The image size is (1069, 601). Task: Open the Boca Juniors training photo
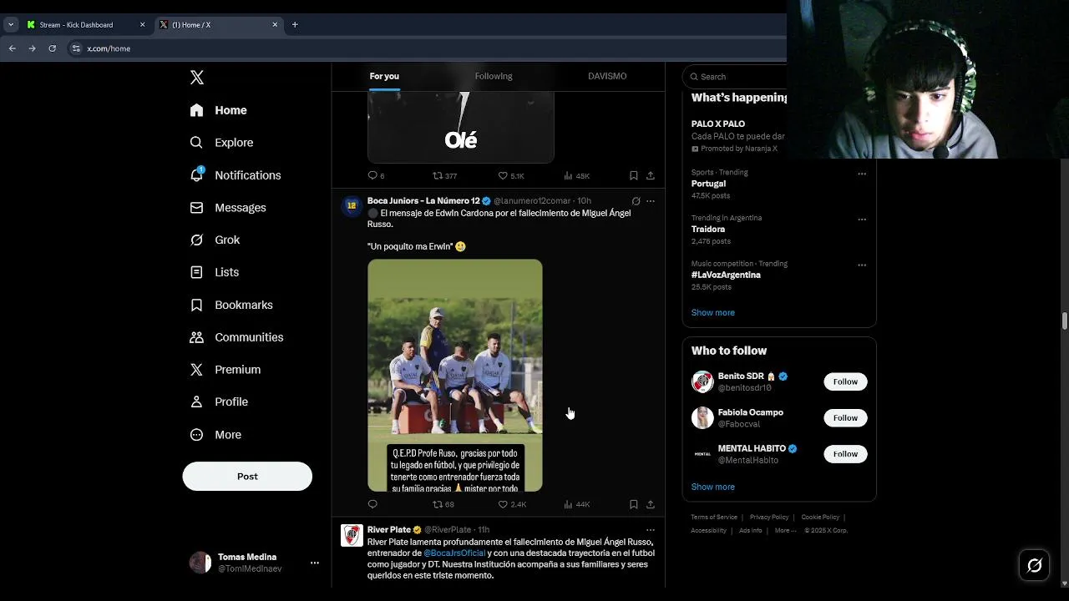(x=455, y=376)
